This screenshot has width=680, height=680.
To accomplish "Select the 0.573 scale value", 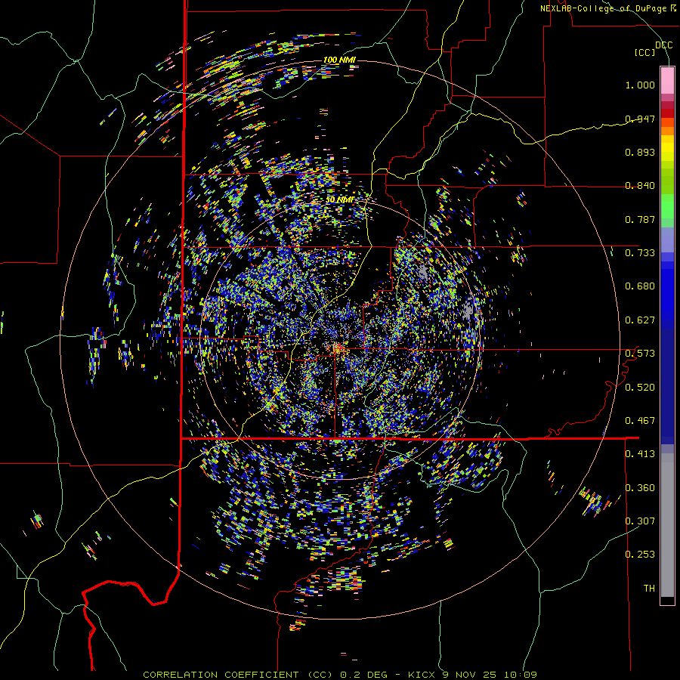I will pos(640,354).
